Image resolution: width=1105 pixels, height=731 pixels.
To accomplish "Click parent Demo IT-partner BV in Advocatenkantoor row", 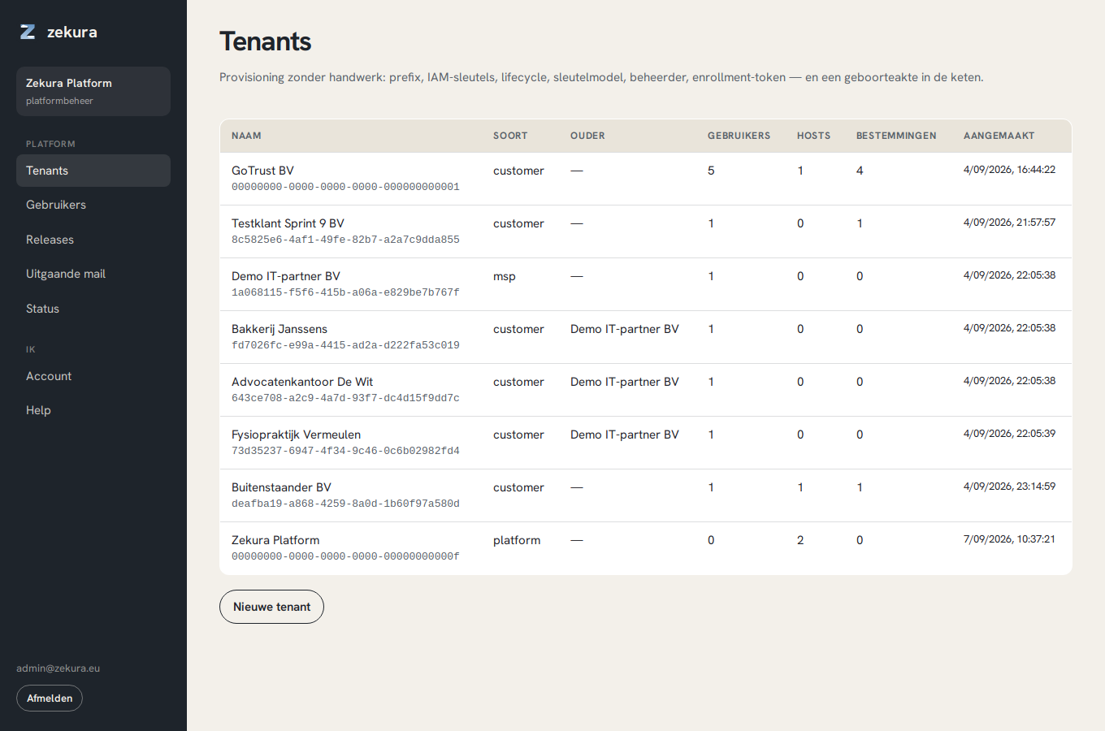I will tap(624, 382).
